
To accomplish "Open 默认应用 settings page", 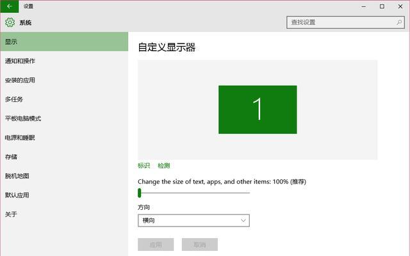I will (64, 195).
